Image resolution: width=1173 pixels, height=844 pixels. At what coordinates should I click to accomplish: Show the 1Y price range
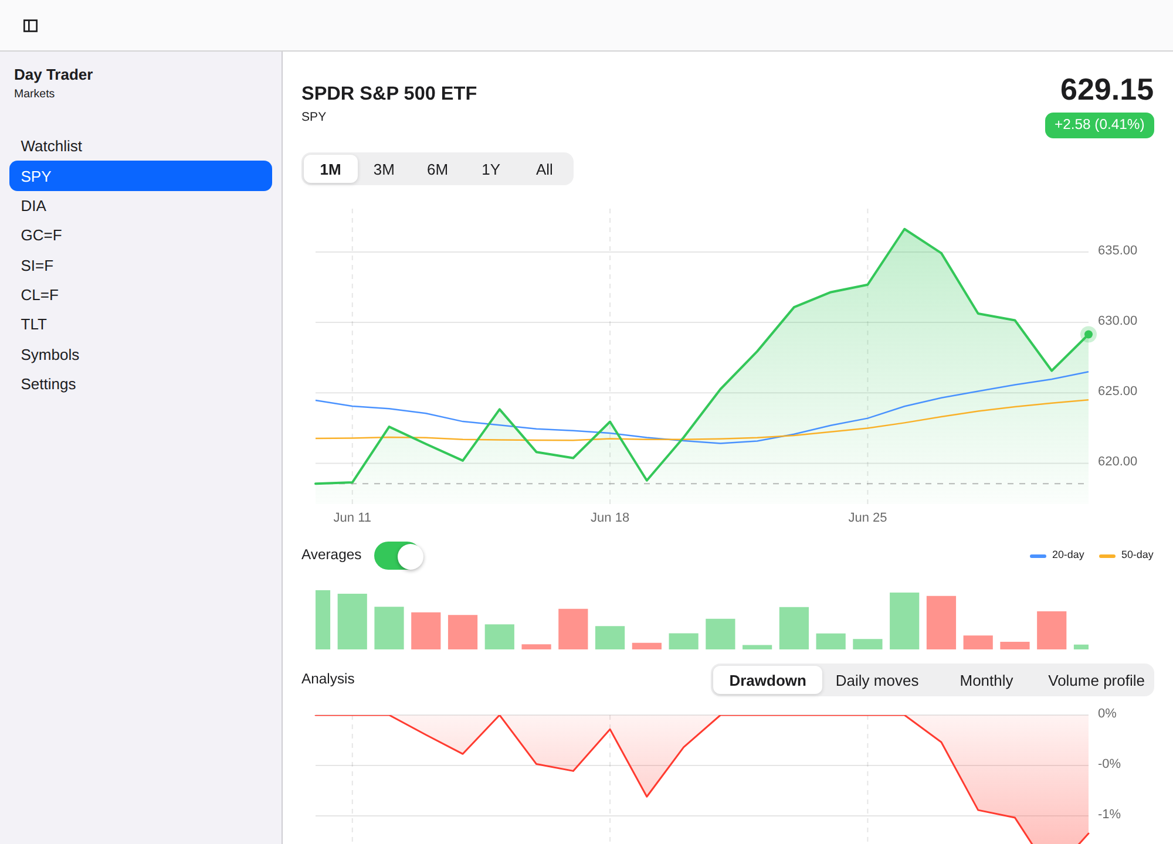(x=491, y=169)
